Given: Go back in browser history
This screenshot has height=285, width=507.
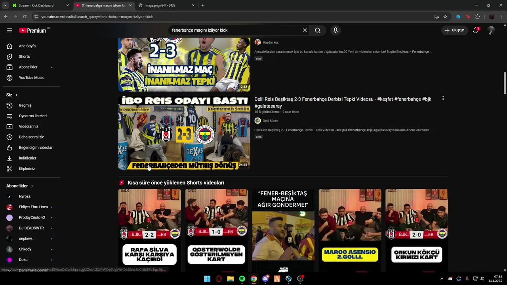Looking at the screenshot, I should (6, 17).
